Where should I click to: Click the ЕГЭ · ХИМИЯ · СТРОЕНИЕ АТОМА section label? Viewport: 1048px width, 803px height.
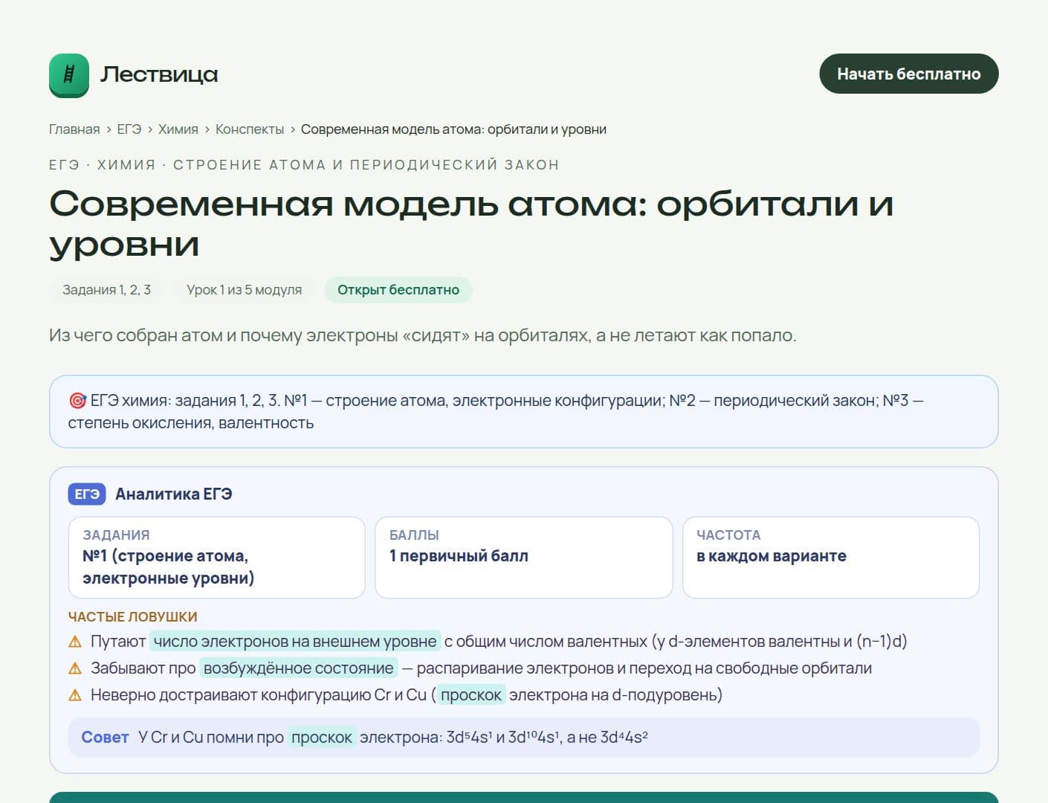coord(304,165)
